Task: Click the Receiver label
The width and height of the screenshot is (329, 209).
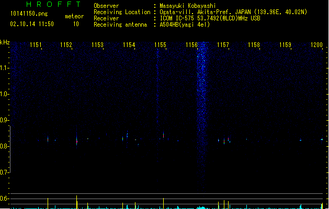Action: click(106, 18)
